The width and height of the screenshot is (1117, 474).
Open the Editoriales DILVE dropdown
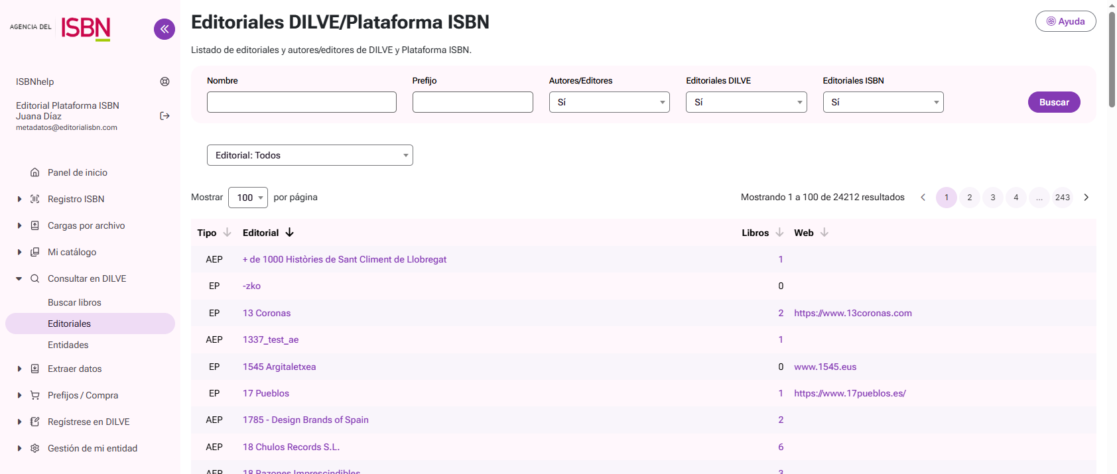(x=746, y=102)
